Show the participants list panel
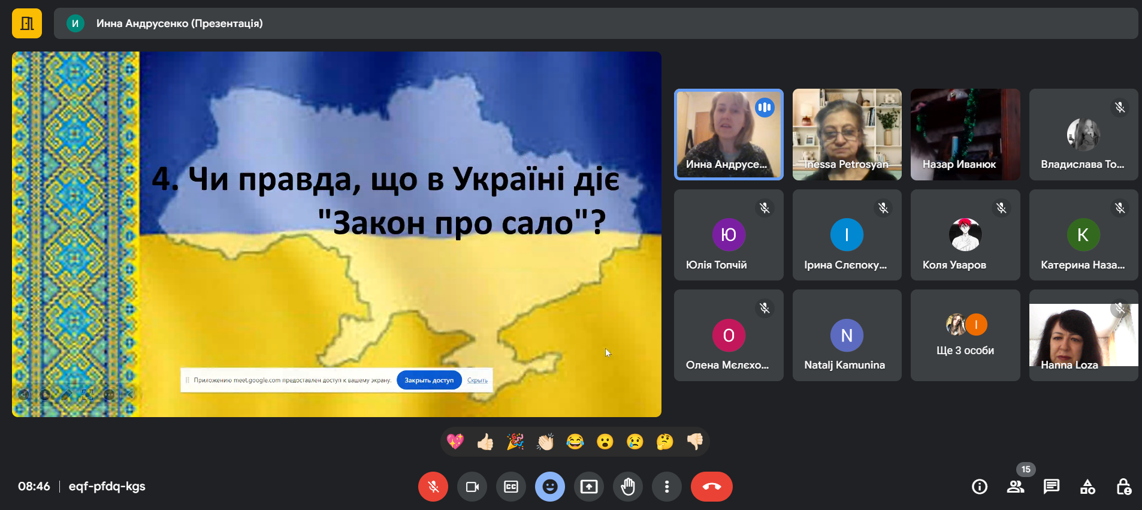This screenshot has height=510, width=1142. 1016,487
